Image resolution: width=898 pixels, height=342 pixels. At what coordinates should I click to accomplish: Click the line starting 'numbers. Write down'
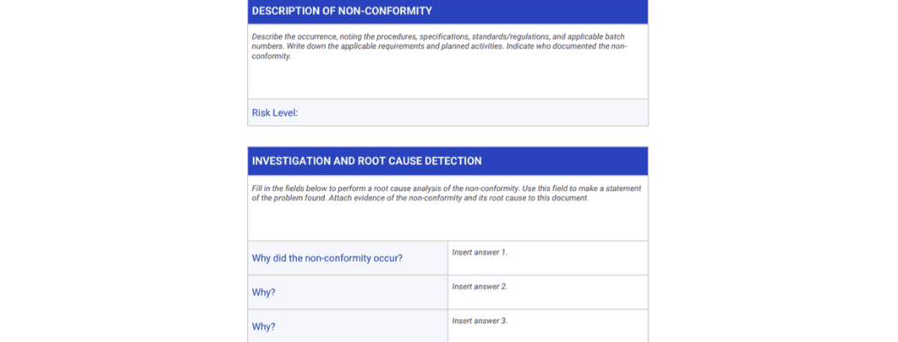[438, 46]
